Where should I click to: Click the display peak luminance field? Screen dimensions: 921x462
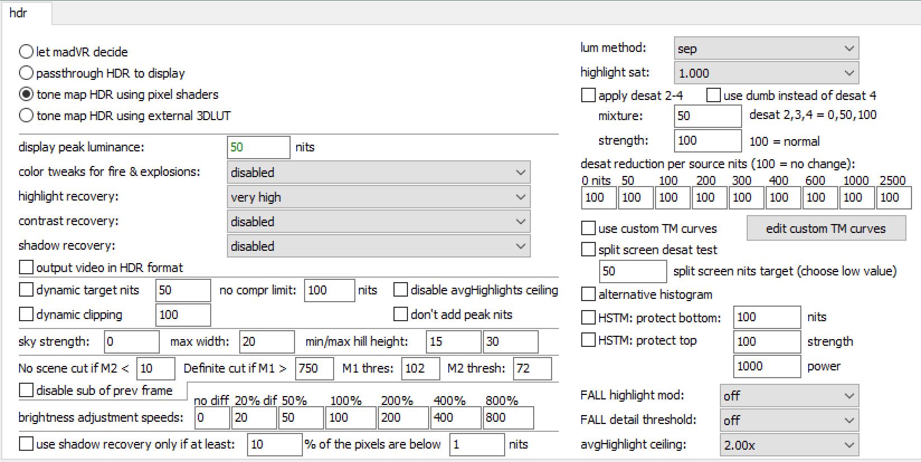[258, 147]
